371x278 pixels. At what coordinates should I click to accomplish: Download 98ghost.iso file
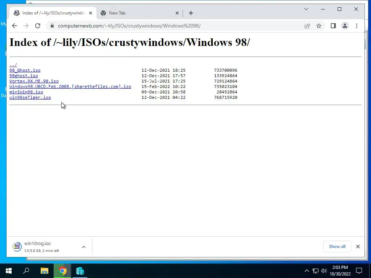click(x=24, y=76)
